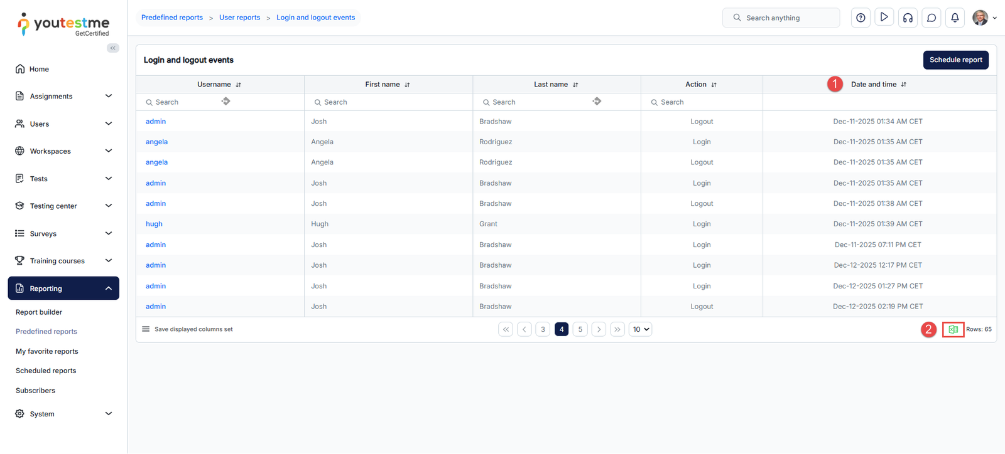1005x454 pixels.
Task: Open the chat message icon
Action: [932, 18]
